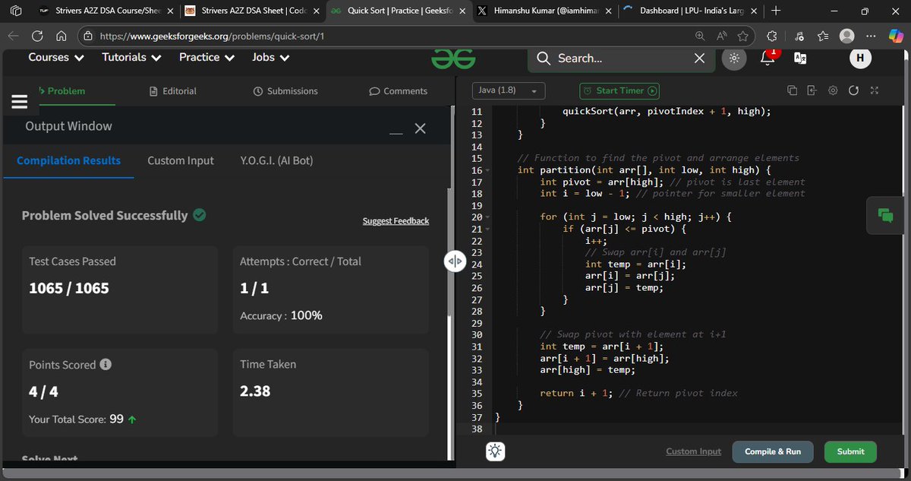
Task: Click the browser zoom magnifier icon
Action: (x=699, y=36)
